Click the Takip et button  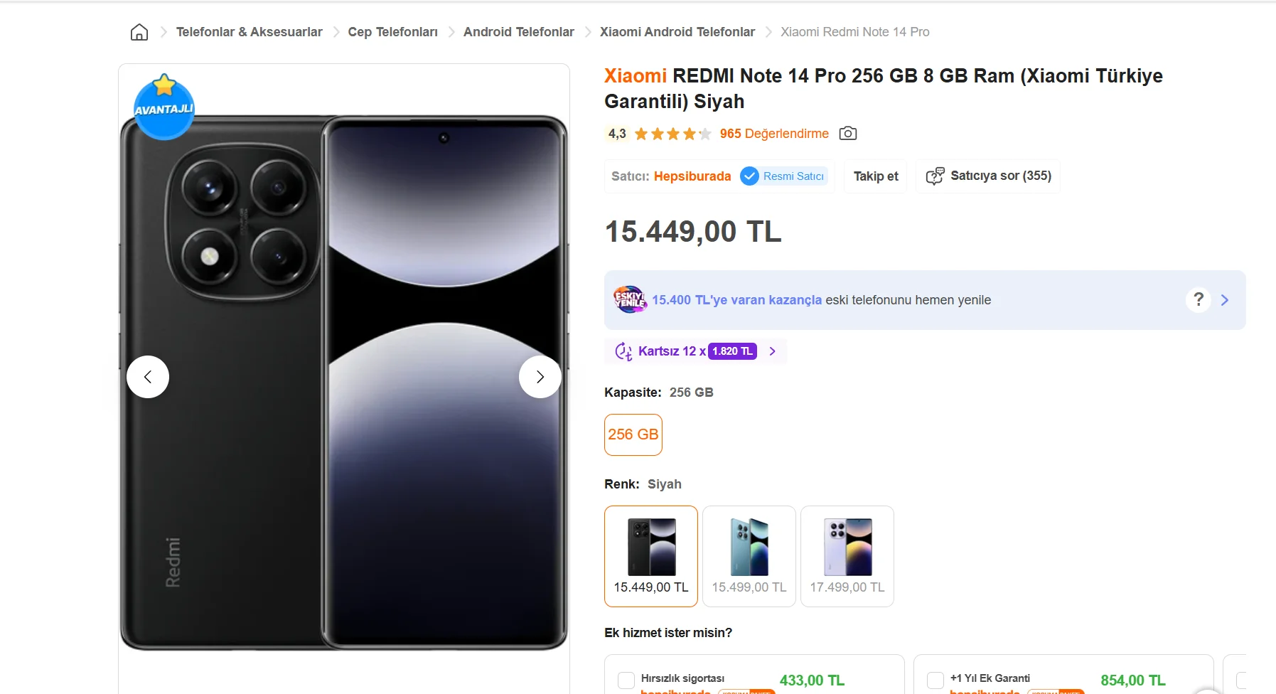[x=876, y=176]
